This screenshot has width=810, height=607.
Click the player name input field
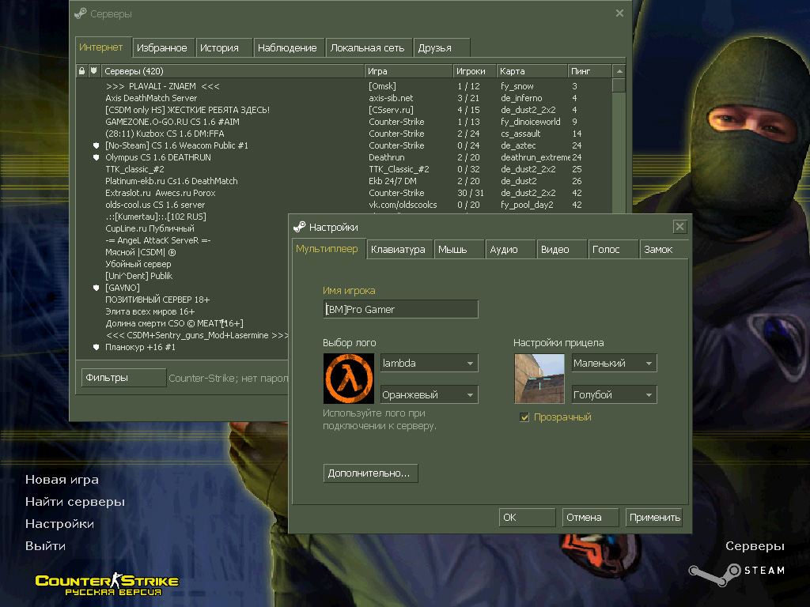400,309
